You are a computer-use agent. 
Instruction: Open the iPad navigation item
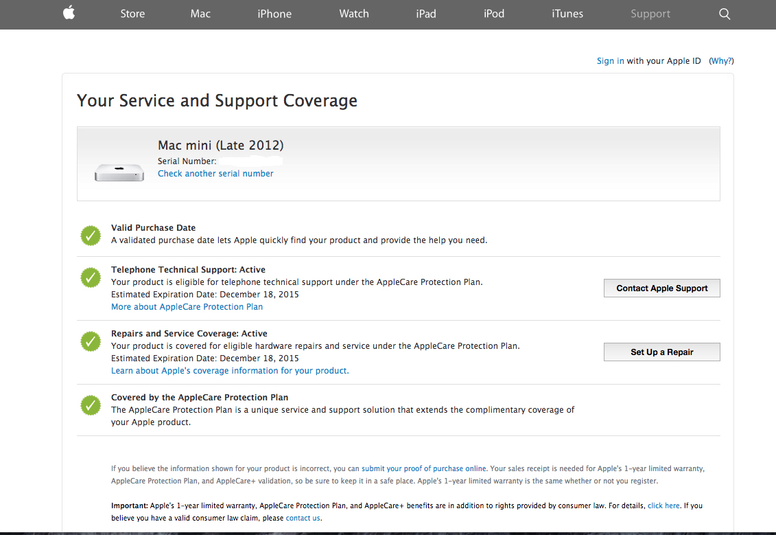426,14
